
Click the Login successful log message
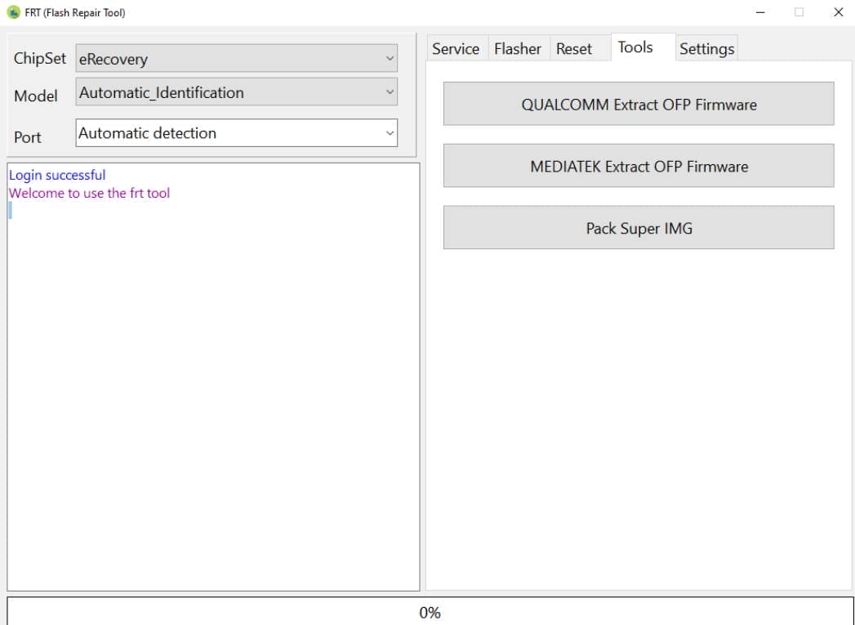(56, 175)
